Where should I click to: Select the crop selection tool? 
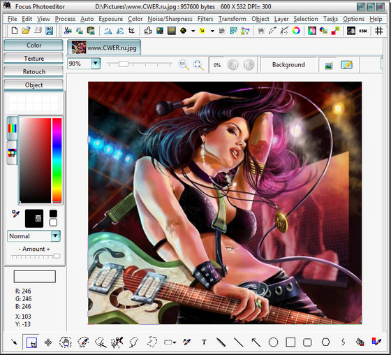pyautogui.click(x=31, y=342)
